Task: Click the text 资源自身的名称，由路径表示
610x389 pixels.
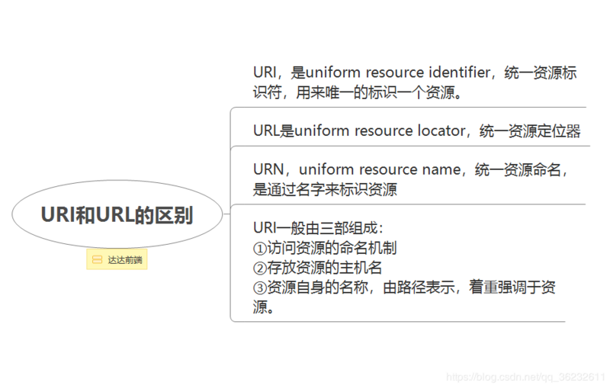Action: (x=361, y=288)
